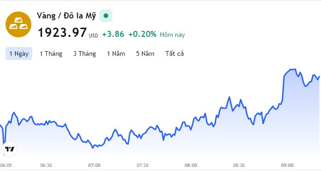Click the Hôm nay label
Viewport: 321px width, 171px height.
172,35
